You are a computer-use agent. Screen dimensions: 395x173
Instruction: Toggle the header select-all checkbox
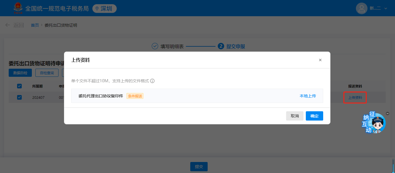(x=19, y=86)
